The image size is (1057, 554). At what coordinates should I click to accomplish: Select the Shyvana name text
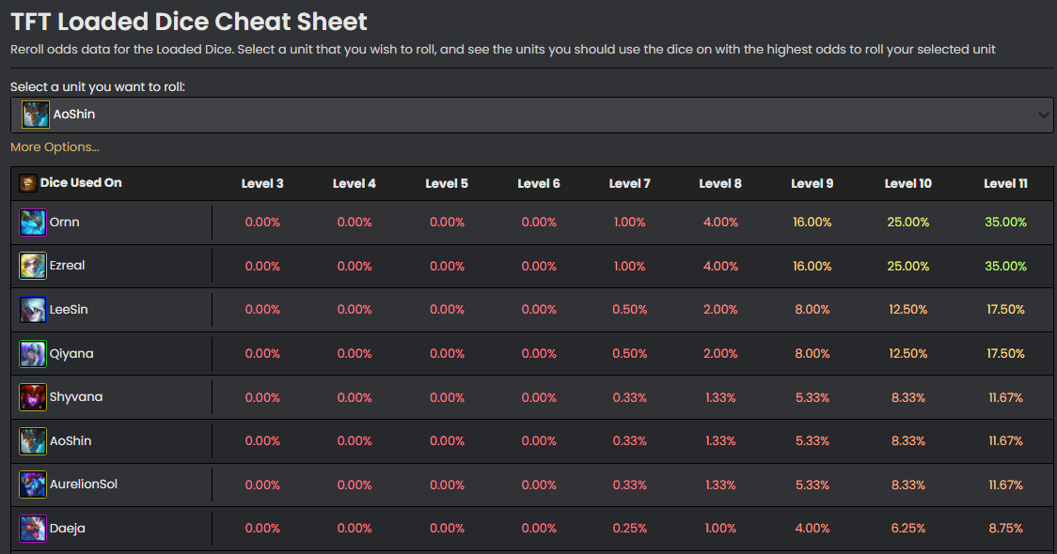(x=76, y=397)
